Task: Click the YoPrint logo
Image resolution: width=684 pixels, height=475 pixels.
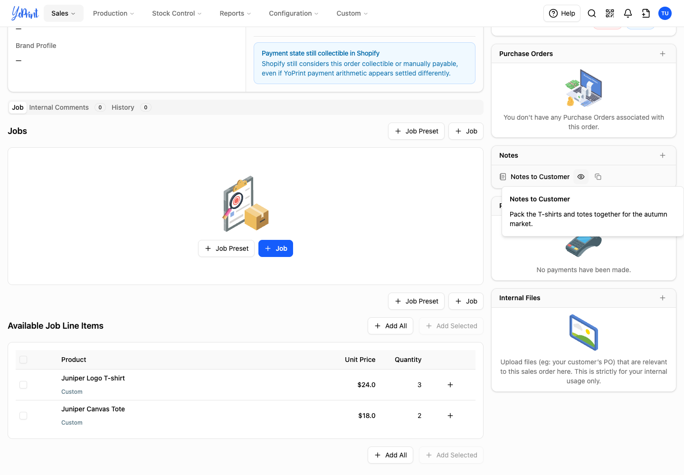Action: pos(25,13)
